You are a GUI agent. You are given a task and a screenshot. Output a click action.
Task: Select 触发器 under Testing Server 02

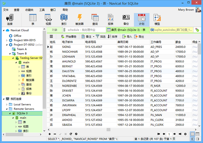(x=30, y=80)
